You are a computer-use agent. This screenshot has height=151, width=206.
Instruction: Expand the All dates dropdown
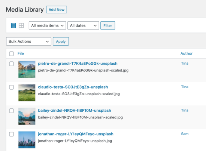[83, 25]
